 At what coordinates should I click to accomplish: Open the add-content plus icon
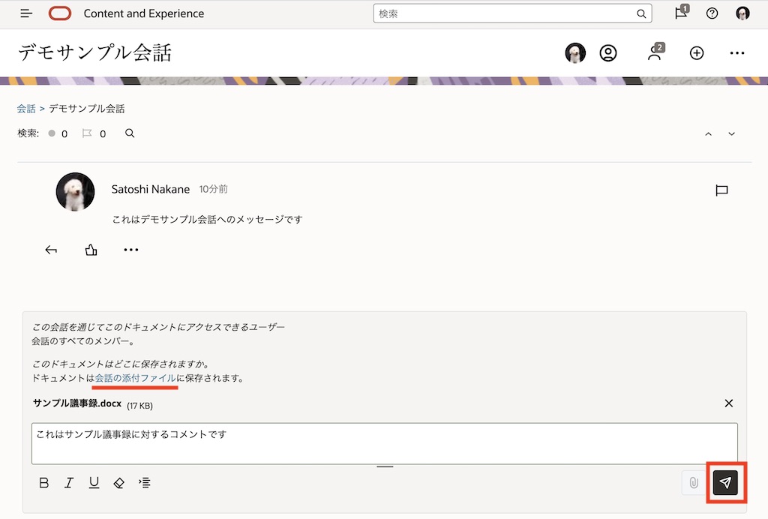(x=696, y=53)
